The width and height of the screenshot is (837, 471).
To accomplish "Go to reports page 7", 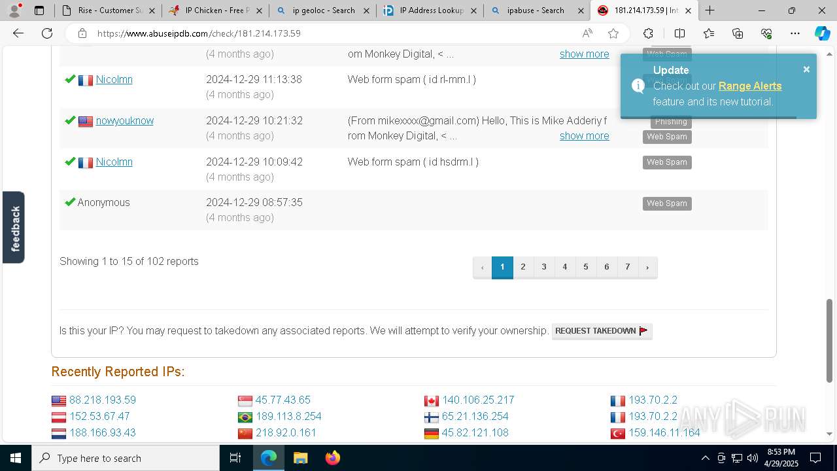I will pyautogui.click(x=628, y=267).
